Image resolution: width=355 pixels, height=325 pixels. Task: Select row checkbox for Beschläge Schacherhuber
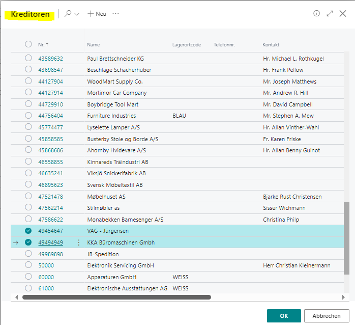pos(28,69)
